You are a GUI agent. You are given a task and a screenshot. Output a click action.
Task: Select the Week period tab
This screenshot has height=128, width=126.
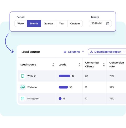click(21, 24)
